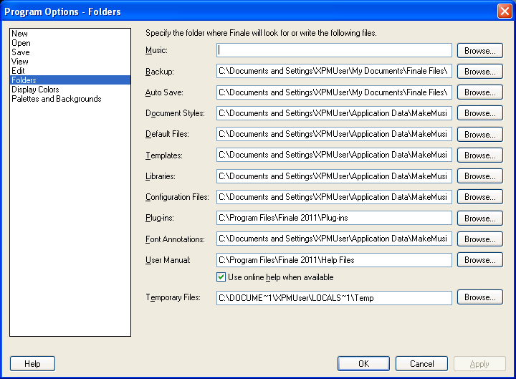This screenshot has height=379, width=516.
Task: Close the Program Options window
Action: click(x=504, y=11)
